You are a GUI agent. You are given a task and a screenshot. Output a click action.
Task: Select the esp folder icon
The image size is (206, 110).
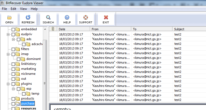click(x=23, y=89)
